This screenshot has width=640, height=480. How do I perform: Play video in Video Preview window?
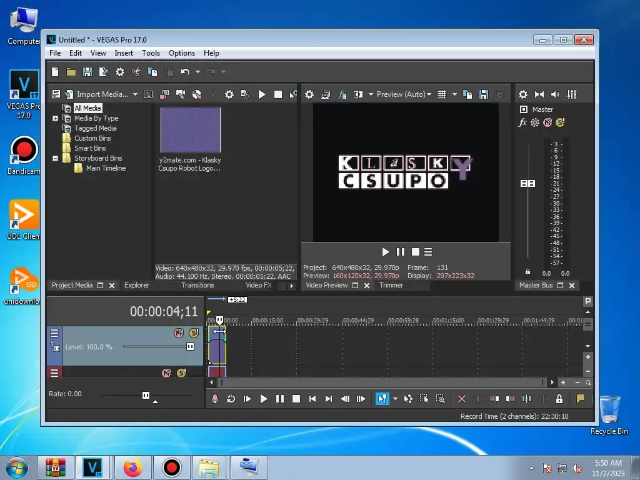(x=385, y=252)
